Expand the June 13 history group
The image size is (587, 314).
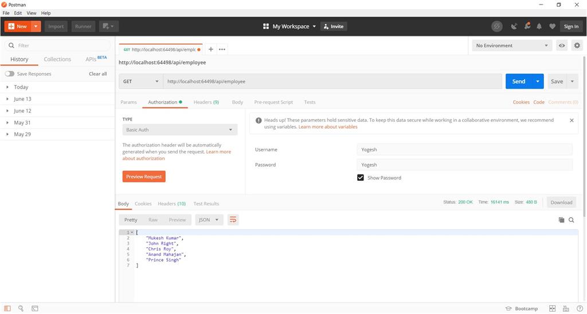coord(58,99)
